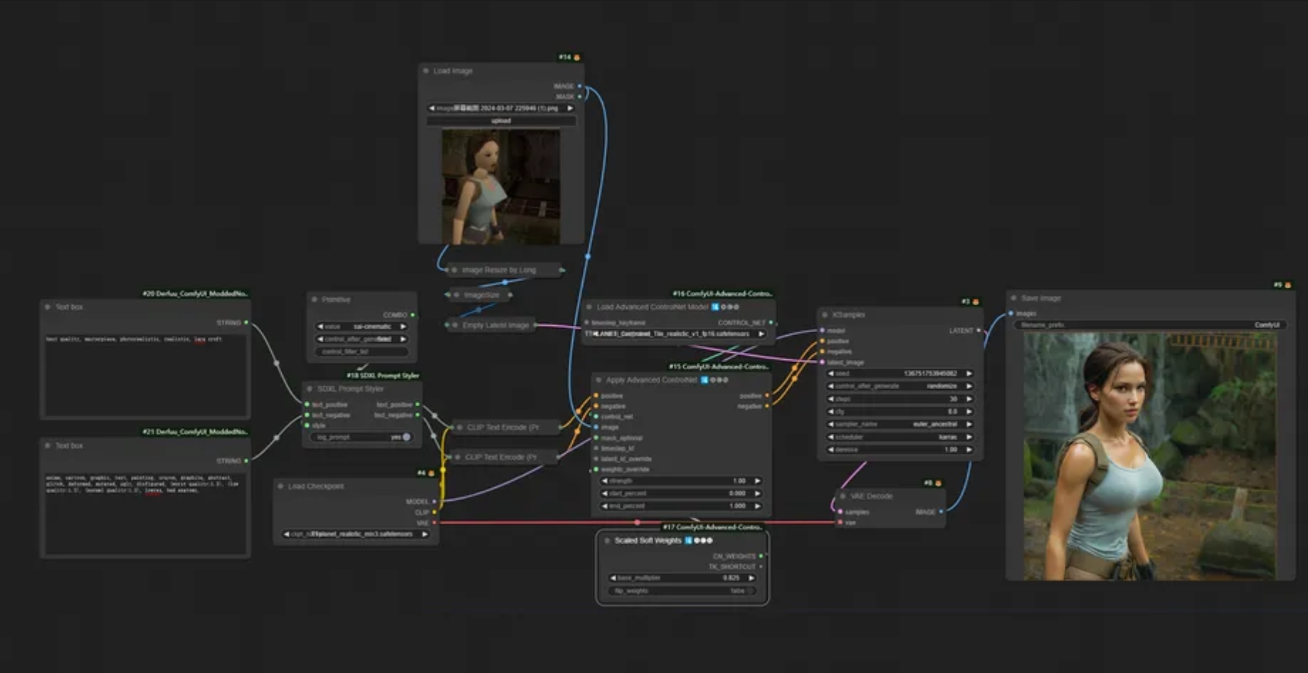Click the fox badge icon next to #4
The height and width of the screenshot is (673, 1308).
pyautogui.click(x=431, y=473)
